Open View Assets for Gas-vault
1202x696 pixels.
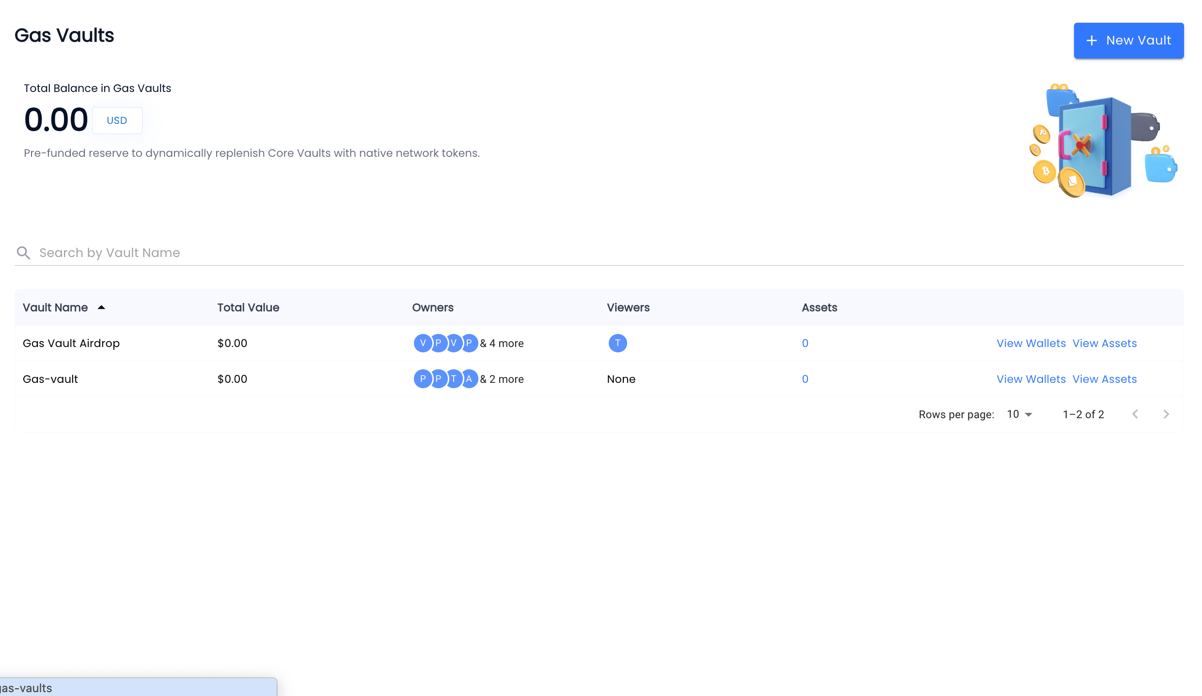(1105, 379)
